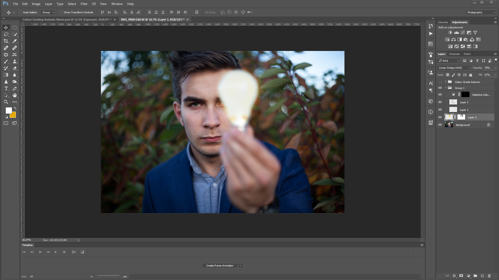This screenshot has width=499, height=280.
Task: Add a layer mask from Layers panel
Action: pyautogui.click(x=461, y=276)
